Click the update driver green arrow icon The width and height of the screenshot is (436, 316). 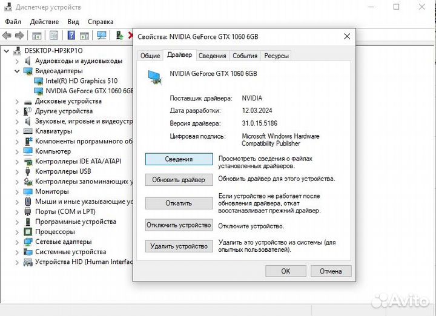point(120,36)
